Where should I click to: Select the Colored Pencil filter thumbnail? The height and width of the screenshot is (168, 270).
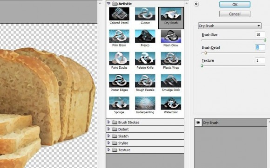tap(119, 14)
